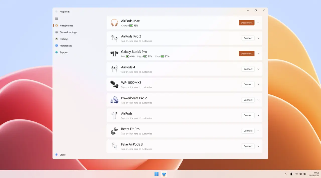This screenshot has width=321, height=178.
Task: Click the Preferences sidebar icon
Action: (x=56, y=45)
